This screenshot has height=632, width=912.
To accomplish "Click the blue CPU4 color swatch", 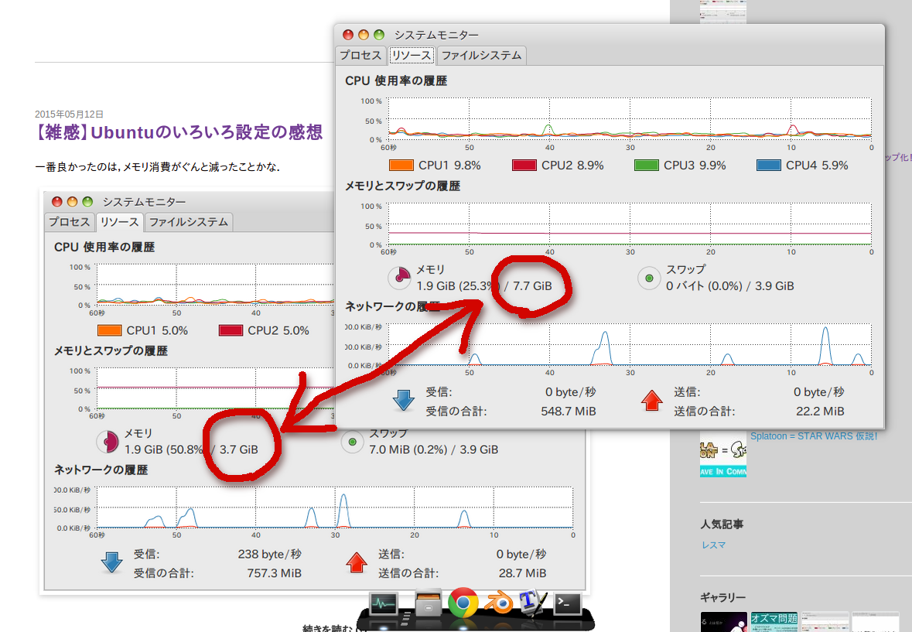I will [x=769, y=165].
